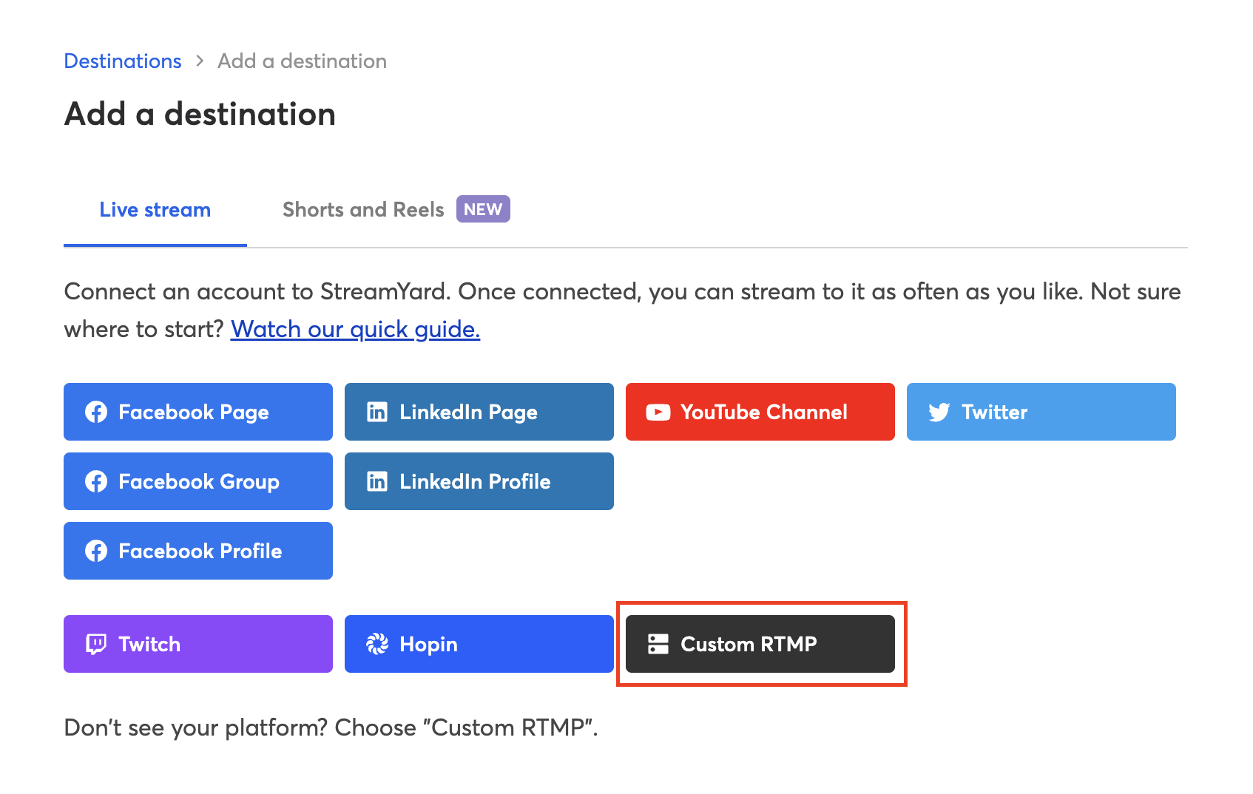Click the NEW badge beside Shorts and Reels
1253x794 pixels.
(x=483, y=209)
